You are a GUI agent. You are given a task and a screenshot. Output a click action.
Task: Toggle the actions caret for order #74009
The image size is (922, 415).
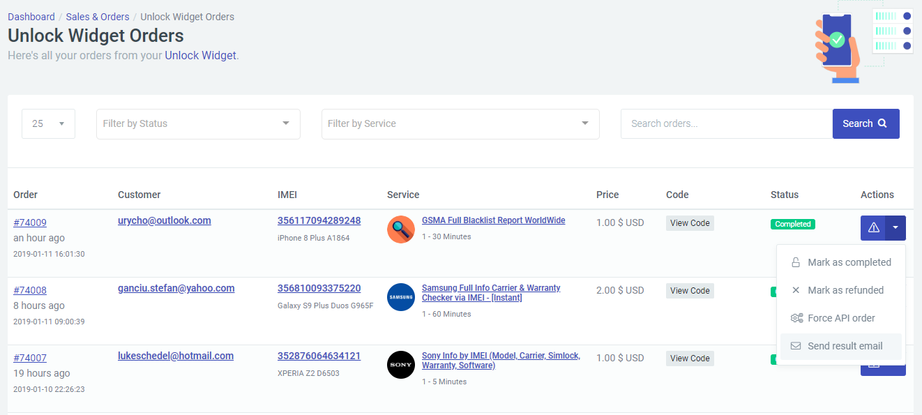point(895,228)
